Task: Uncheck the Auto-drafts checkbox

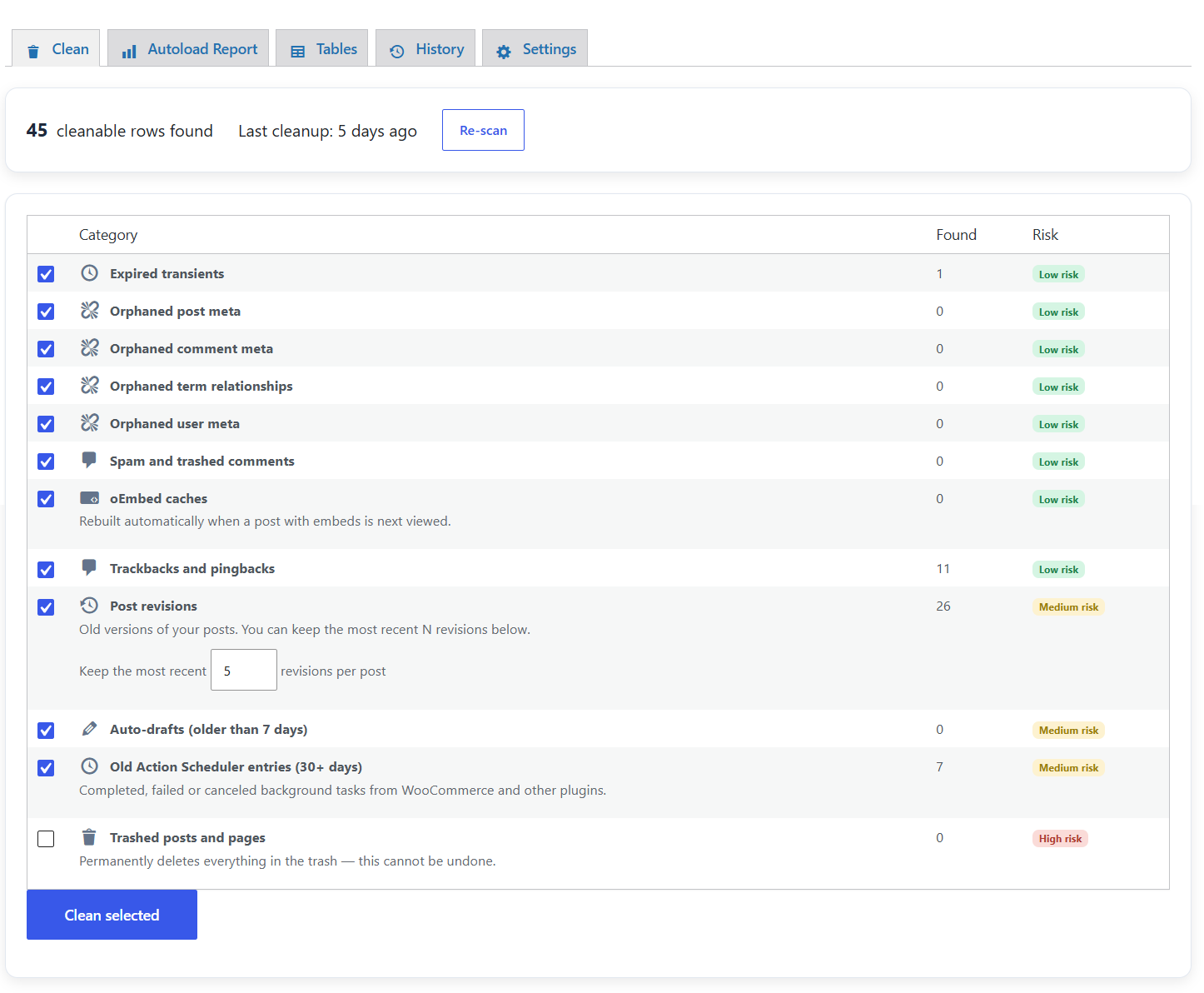Action: (46, 731)
